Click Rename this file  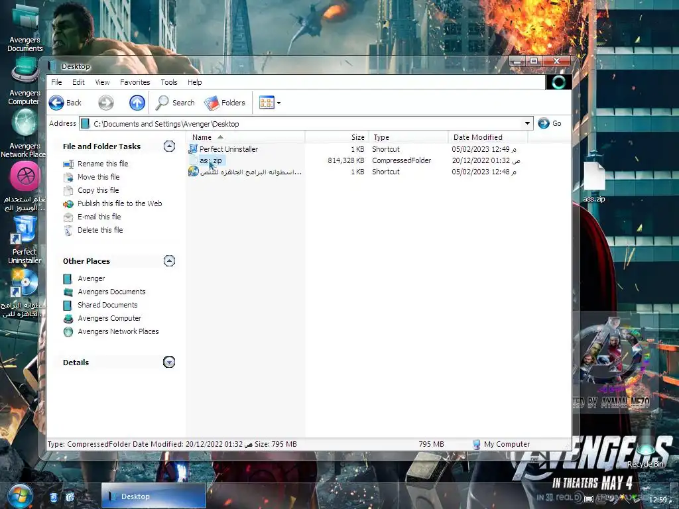103,164
